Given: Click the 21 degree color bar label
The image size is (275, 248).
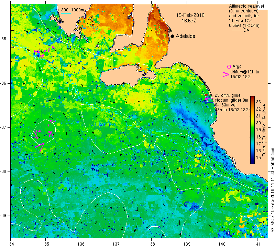Looking at the screenshot, I should point(258,116).
